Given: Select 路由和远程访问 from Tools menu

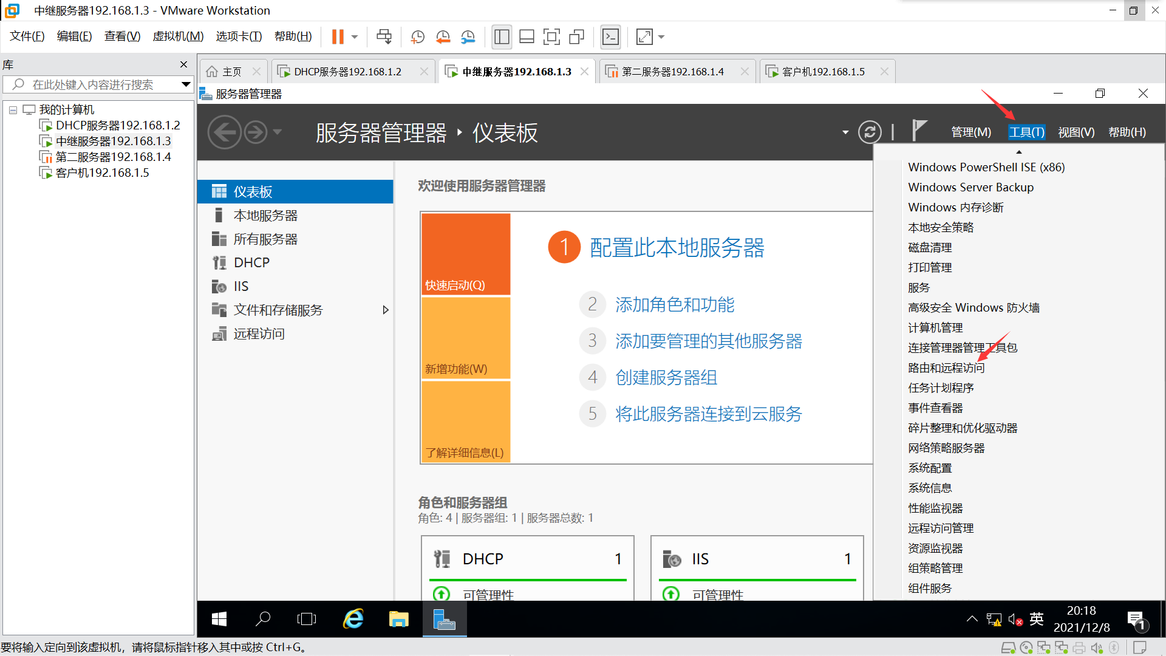Looking at the screenshot, I should 946,368.
